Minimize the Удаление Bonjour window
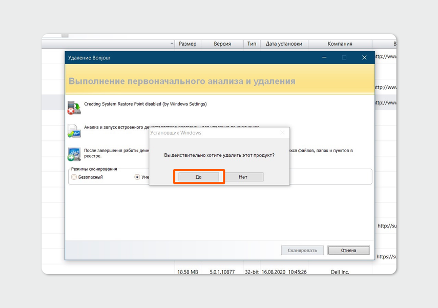The width and height of the screenshot is (438, 308). [x=324, y=58]
